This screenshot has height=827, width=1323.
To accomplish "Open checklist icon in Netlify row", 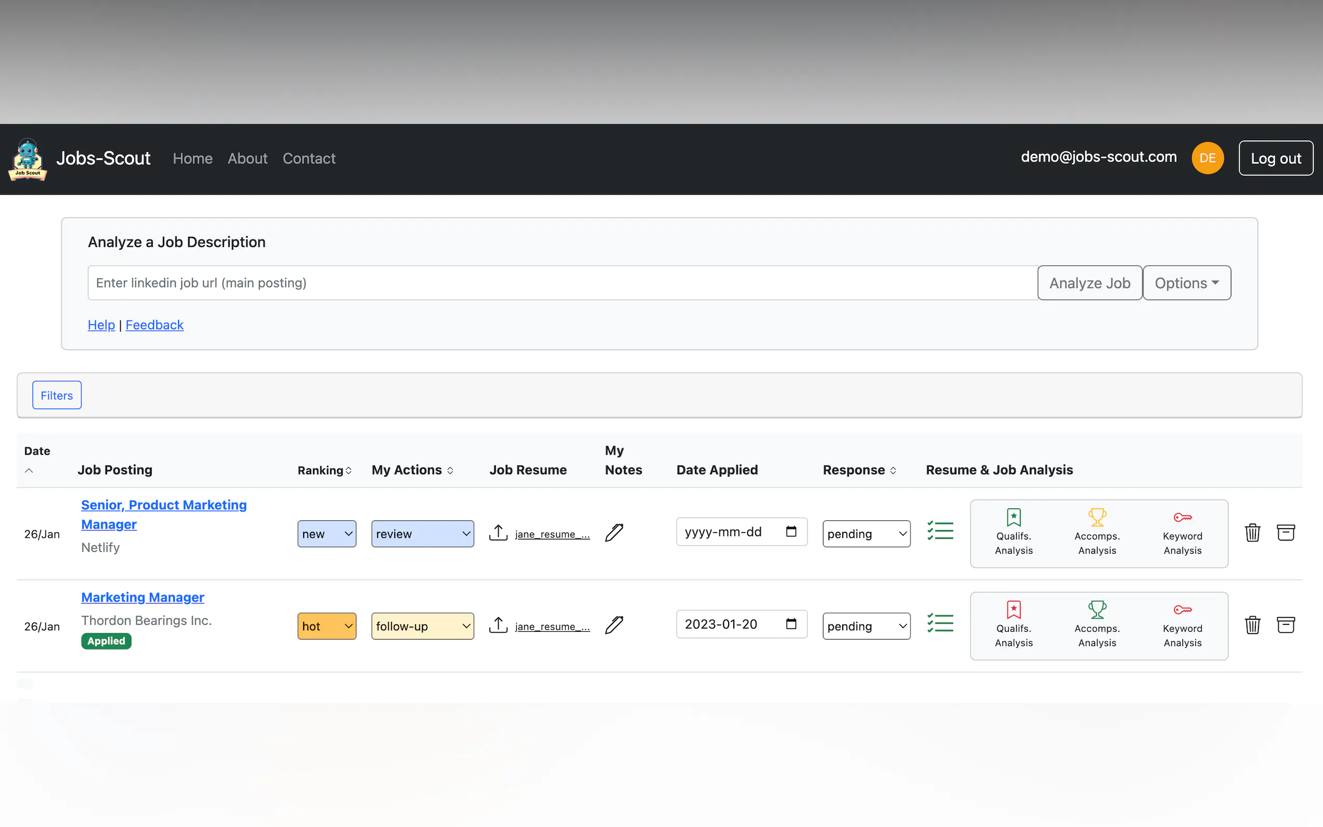I will [x=940, y=531].
